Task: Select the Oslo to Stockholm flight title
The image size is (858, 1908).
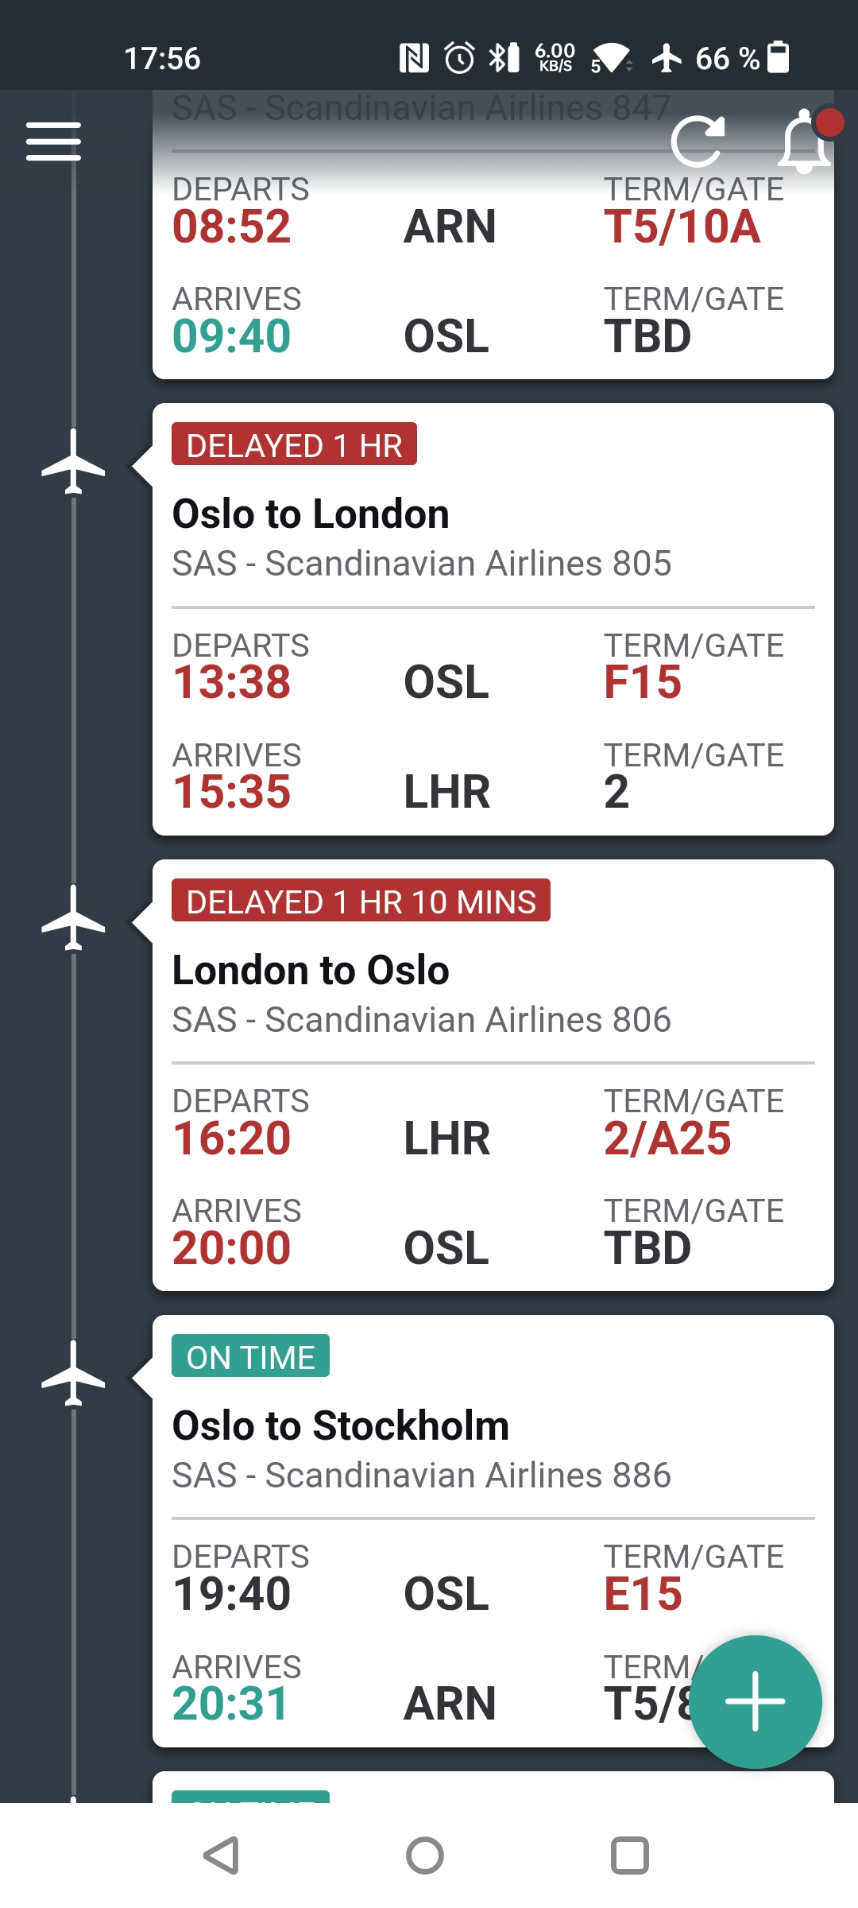Action: point(340,1425)
